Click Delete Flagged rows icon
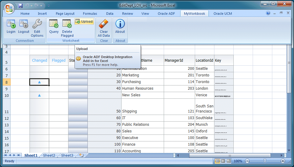The width and height of the screenshot is (294, 167). click(67, 28)
